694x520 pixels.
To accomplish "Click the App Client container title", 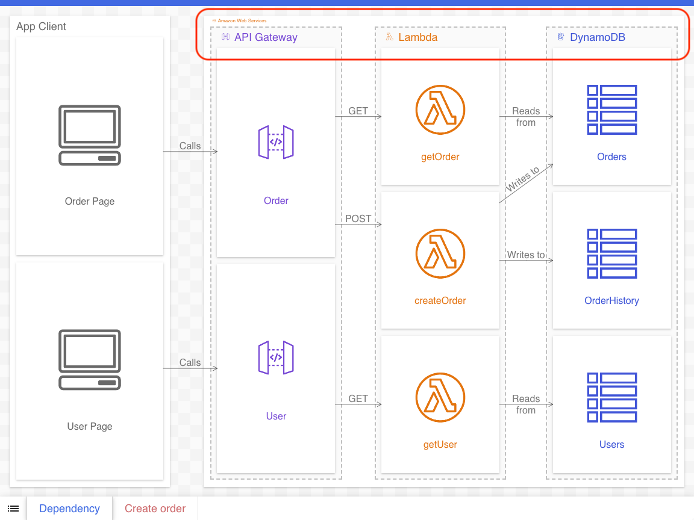I will click(40, 26).
